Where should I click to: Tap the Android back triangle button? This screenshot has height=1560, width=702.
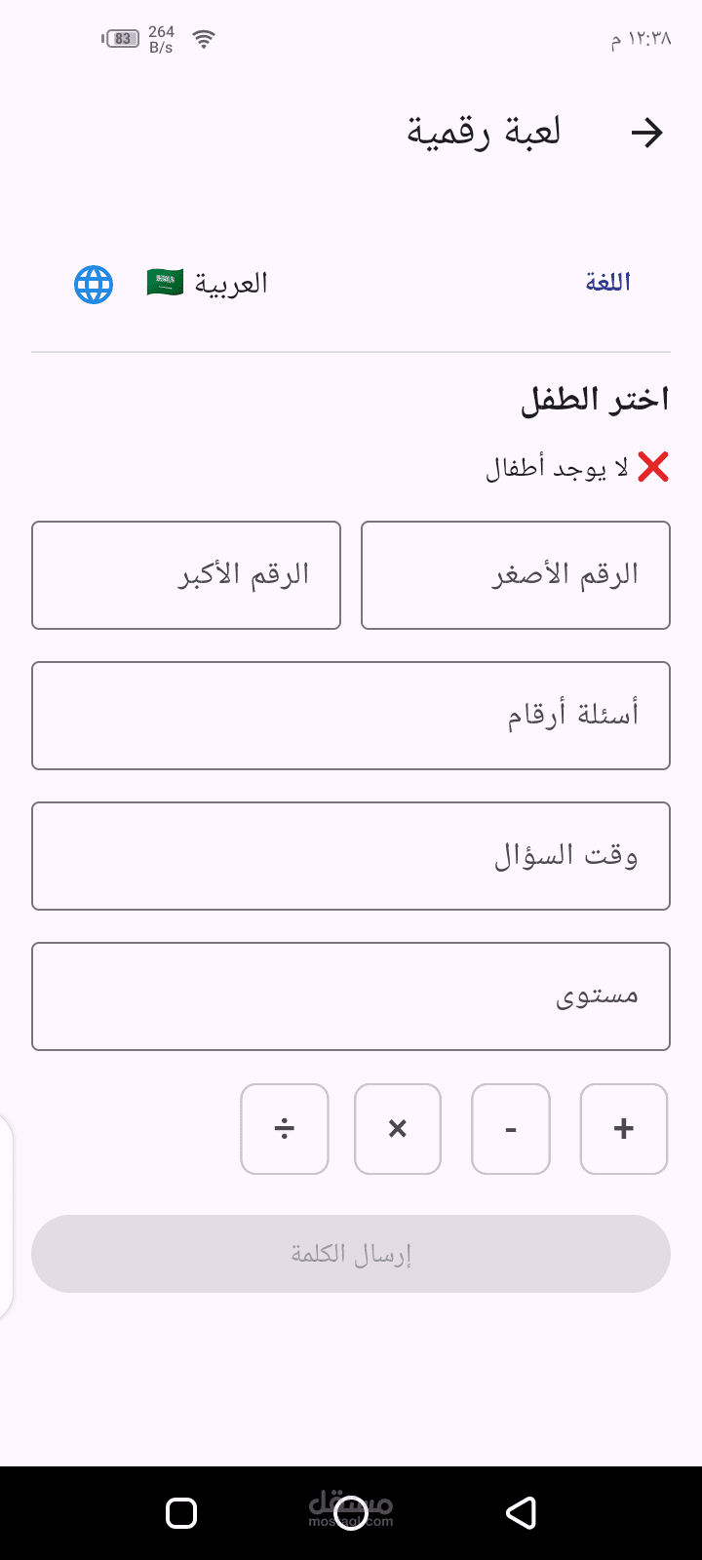[x=522, y=1513]
